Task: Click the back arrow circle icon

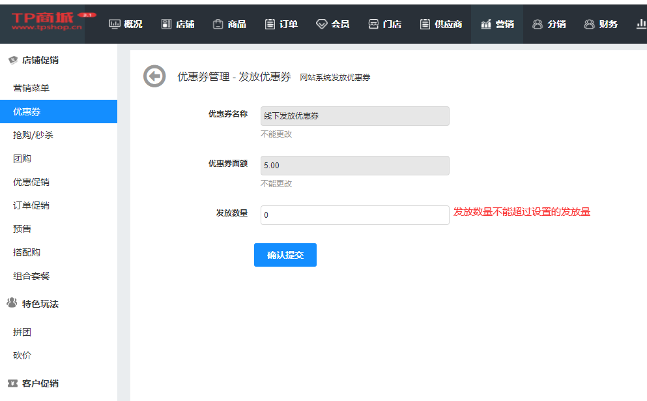Action: point(154,76)
